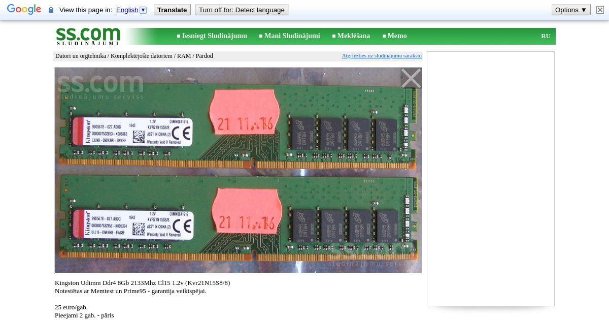Viewport: 609px width, 320px height.
Task: Click Datori un orgtehnika breadcrumb
Action: pos(81,56)
